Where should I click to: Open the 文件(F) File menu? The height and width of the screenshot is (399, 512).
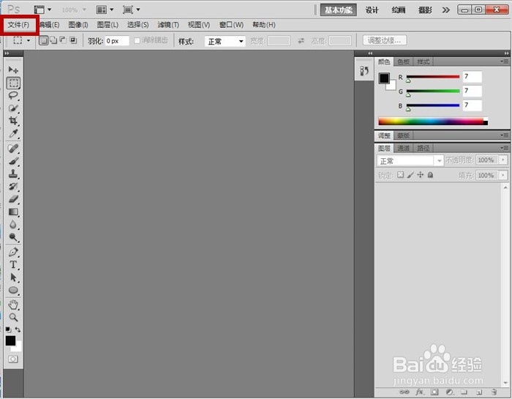[18, 25]
